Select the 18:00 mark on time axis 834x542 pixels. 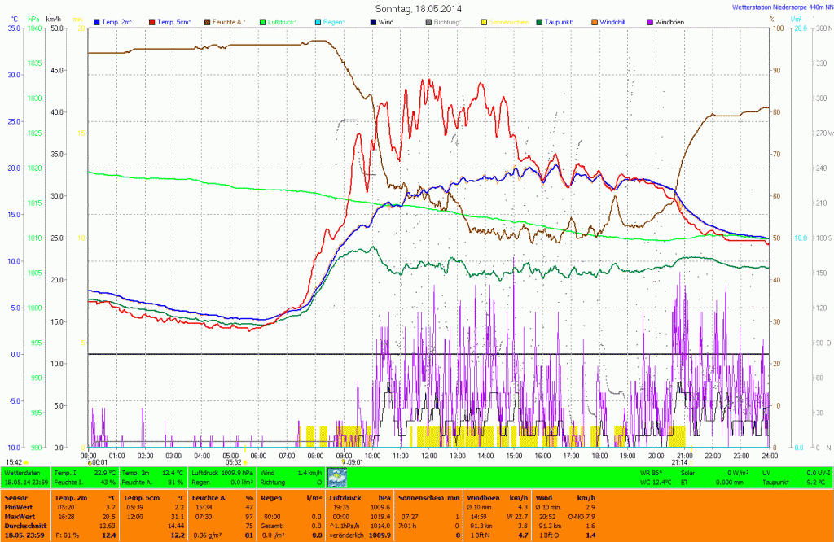599,456
